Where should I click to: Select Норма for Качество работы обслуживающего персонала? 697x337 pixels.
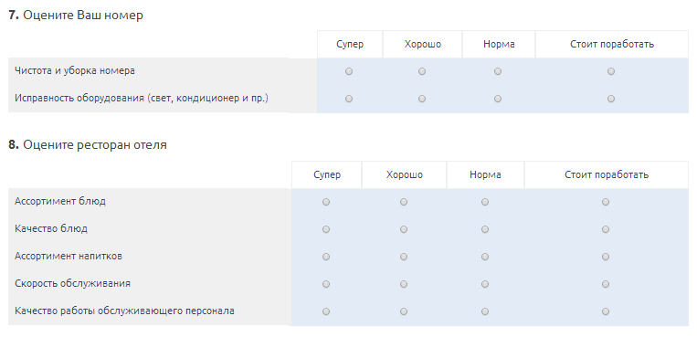pyautogui.click(x=485, y=311)
